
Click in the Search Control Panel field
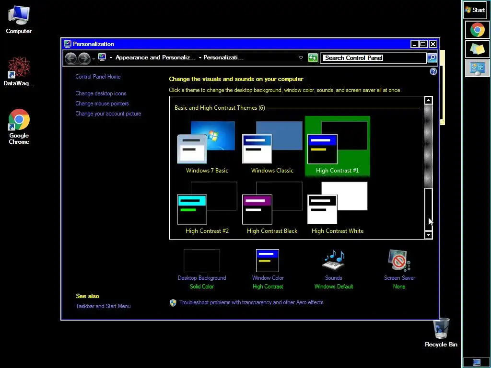374,58
